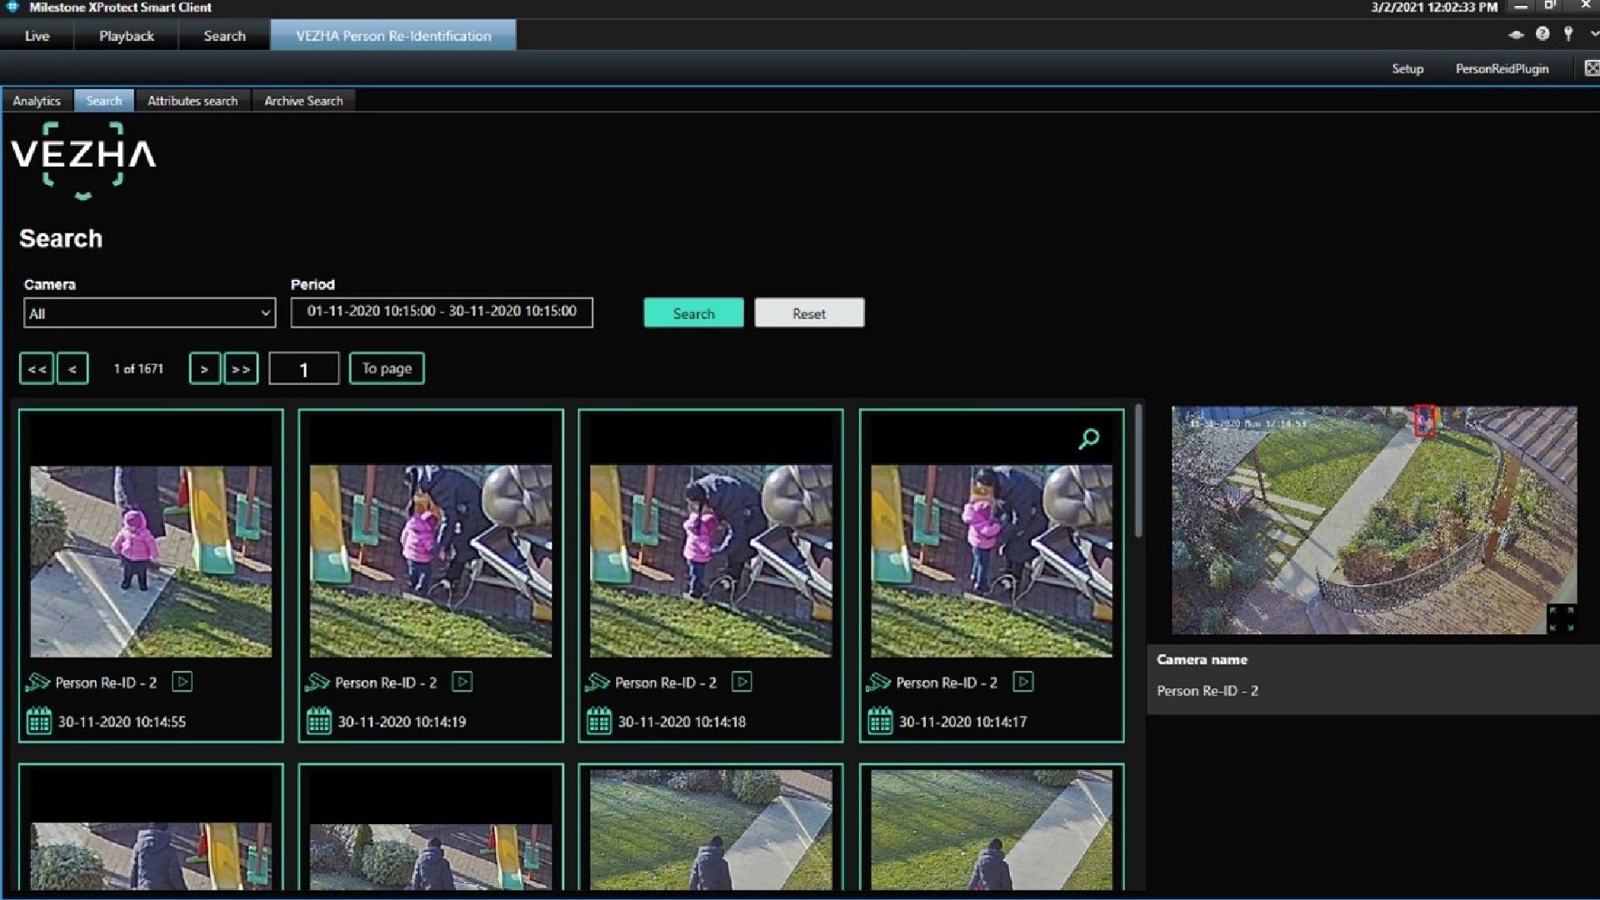Click the camera preview image on the right
This screenshot has width=1600, height=900.
pyautogui.click(x=1374, y=520)
